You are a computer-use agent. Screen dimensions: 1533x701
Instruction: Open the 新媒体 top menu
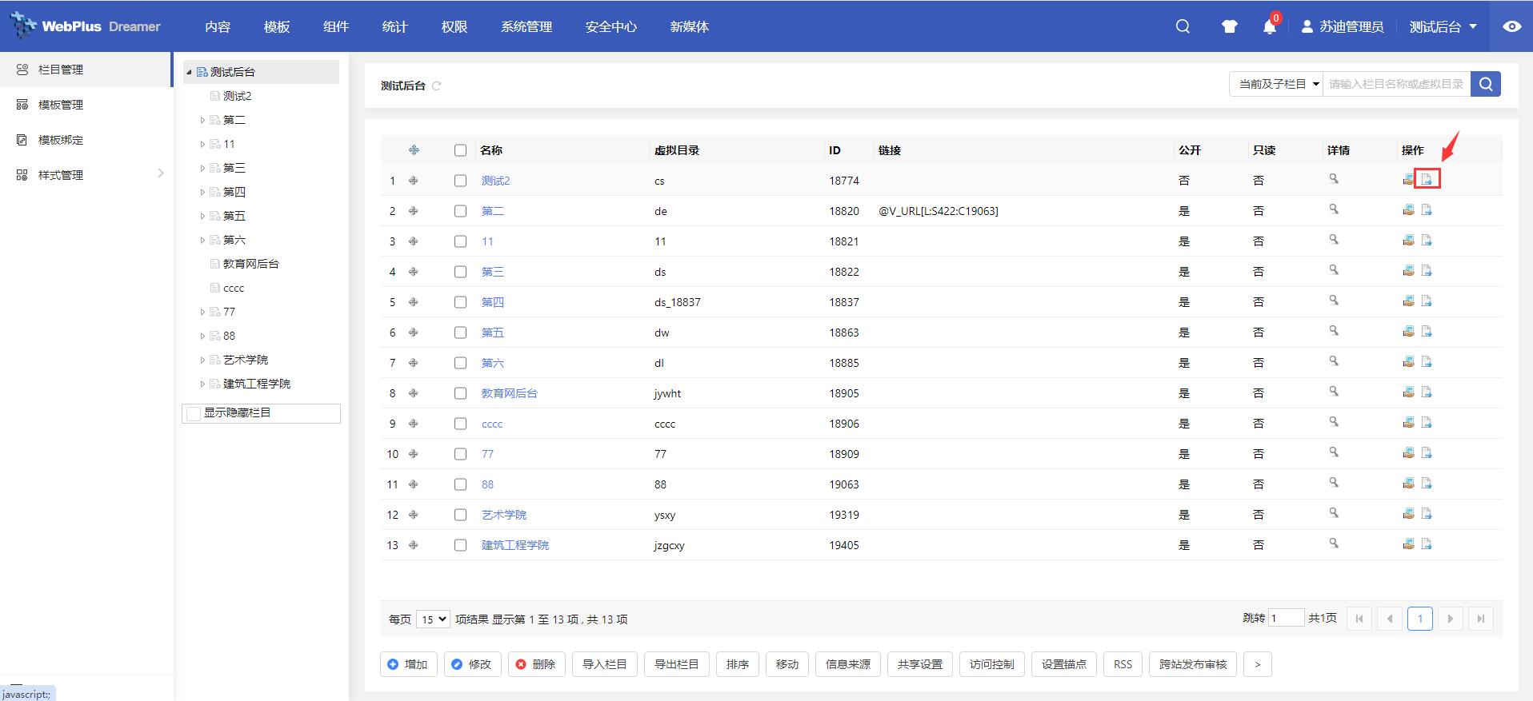click(690, 26)
